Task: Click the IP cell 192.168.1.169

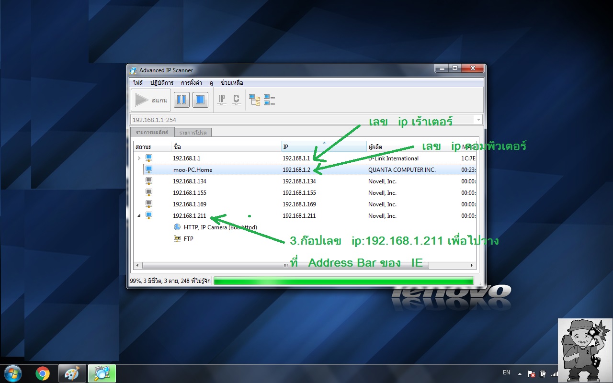Action: tap(299, 204)
